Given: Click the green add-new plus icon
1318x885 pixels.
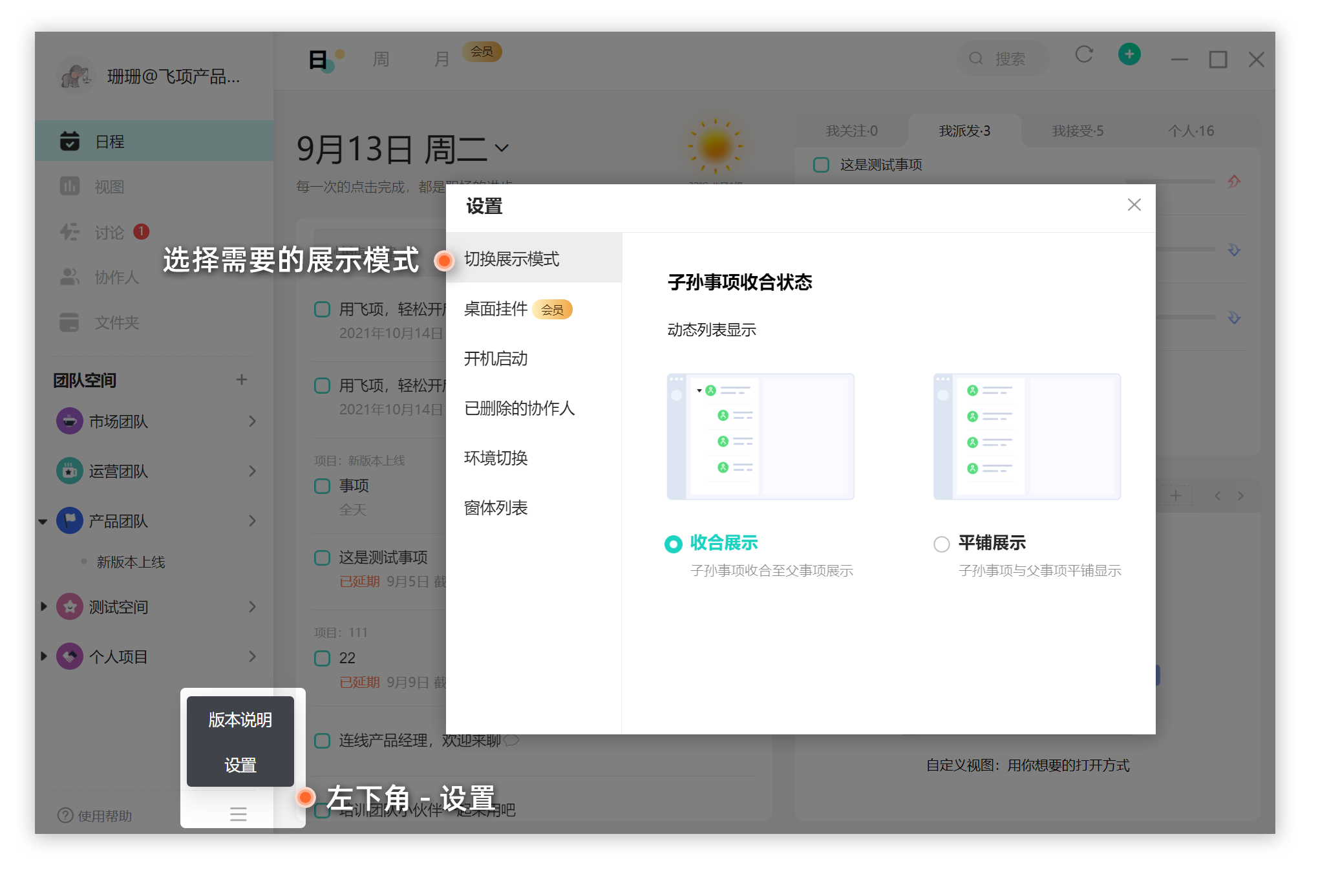Looking at the screenshot, I should (x=1129, y=54).
